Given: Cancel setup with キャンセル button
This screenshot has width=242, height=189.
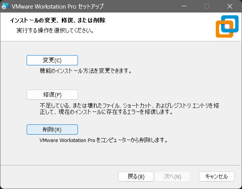Looking at the screenshot, I should click(x=217, y=176).
